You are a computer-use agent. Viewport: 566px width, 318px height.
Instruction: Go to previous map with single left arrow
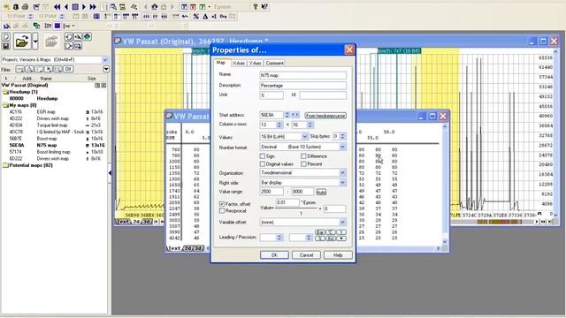[66, 6]
